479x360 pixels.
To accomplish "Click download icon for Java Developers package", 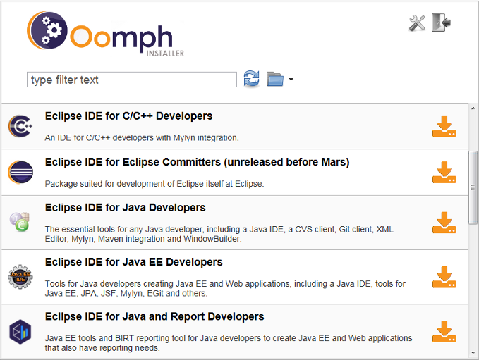I will tap(444, 223).
